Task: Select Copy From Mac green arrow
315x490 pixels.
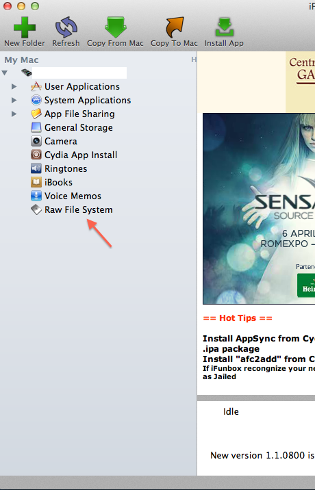Action: point(116,27)
